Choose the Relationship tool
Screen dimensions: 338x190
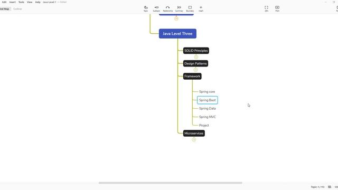tap(168, 8)
